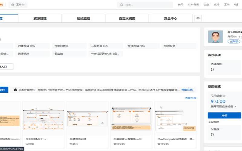
Task: Switch to the 运维监控 tab
Action: (83, 18)
